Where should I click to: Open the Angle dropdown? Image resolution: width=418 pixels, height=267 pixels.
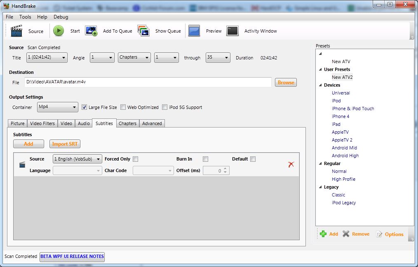102,57
